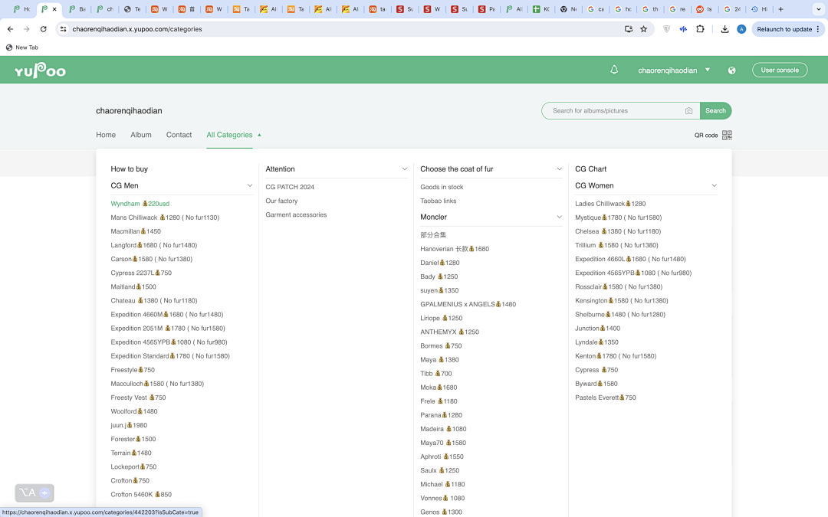Collapse the Choose the coat of fur section
Viewport: 828px width, 517px height.
coord(559,169)
